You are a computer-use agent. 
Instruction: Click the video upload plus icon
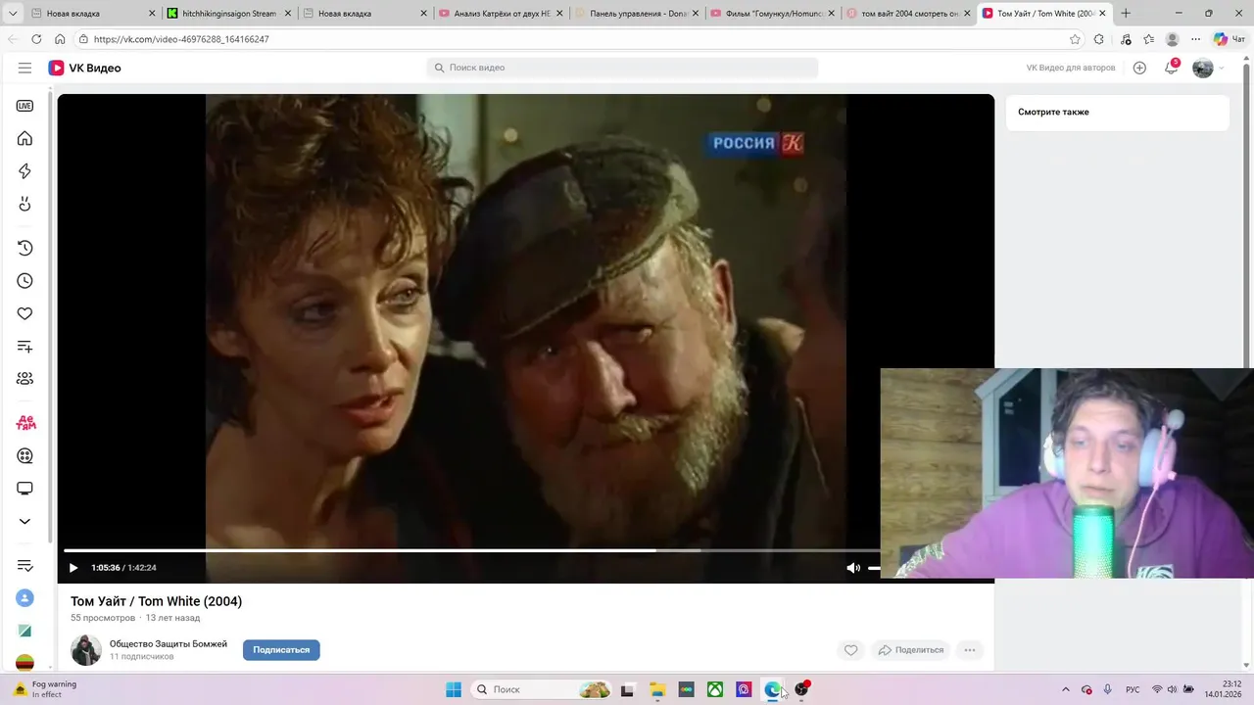[1139, 68]
